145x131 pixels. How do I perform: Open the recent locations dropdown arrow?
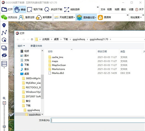point(28,40)
